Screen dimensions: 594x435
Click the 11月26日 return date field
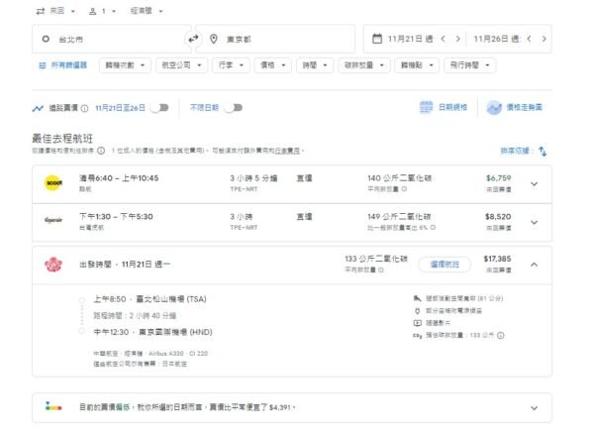pyautogui.click(x=497, y=39)
